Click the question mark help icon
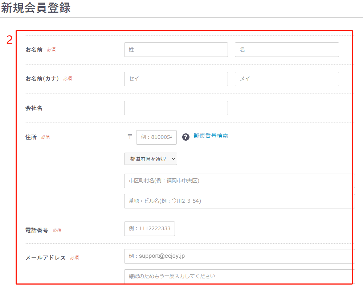This screenshot has width=363, height=290. coord(186,137)
